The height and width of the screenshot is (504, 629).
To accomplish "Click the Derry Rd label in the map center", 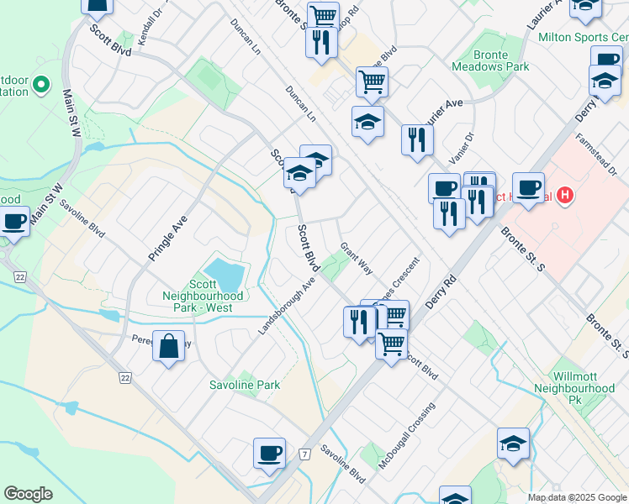I will coord(441,292).
